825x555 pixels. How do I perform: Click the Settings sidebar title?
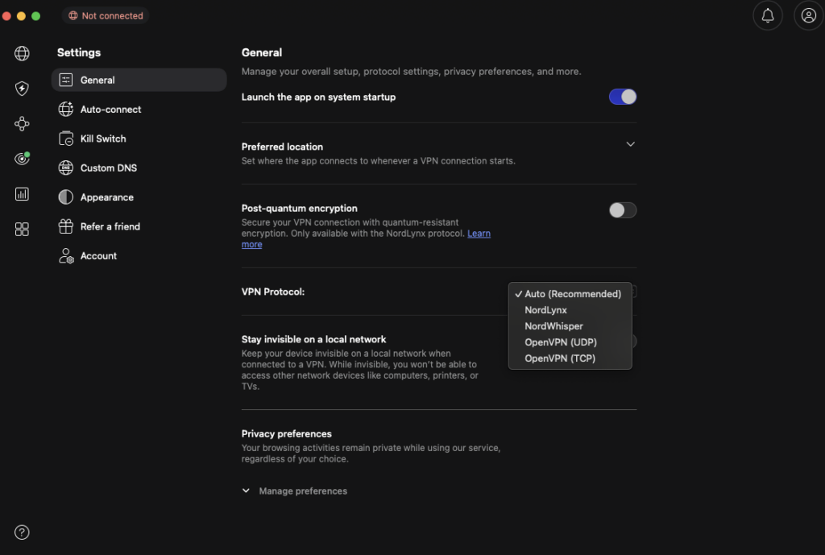[79, 52]
